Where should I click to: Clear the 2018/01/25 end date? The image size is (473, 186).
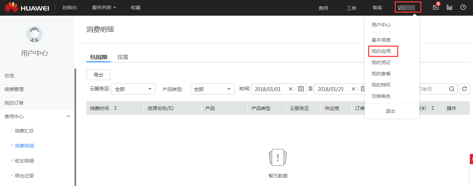pos(353,89)
